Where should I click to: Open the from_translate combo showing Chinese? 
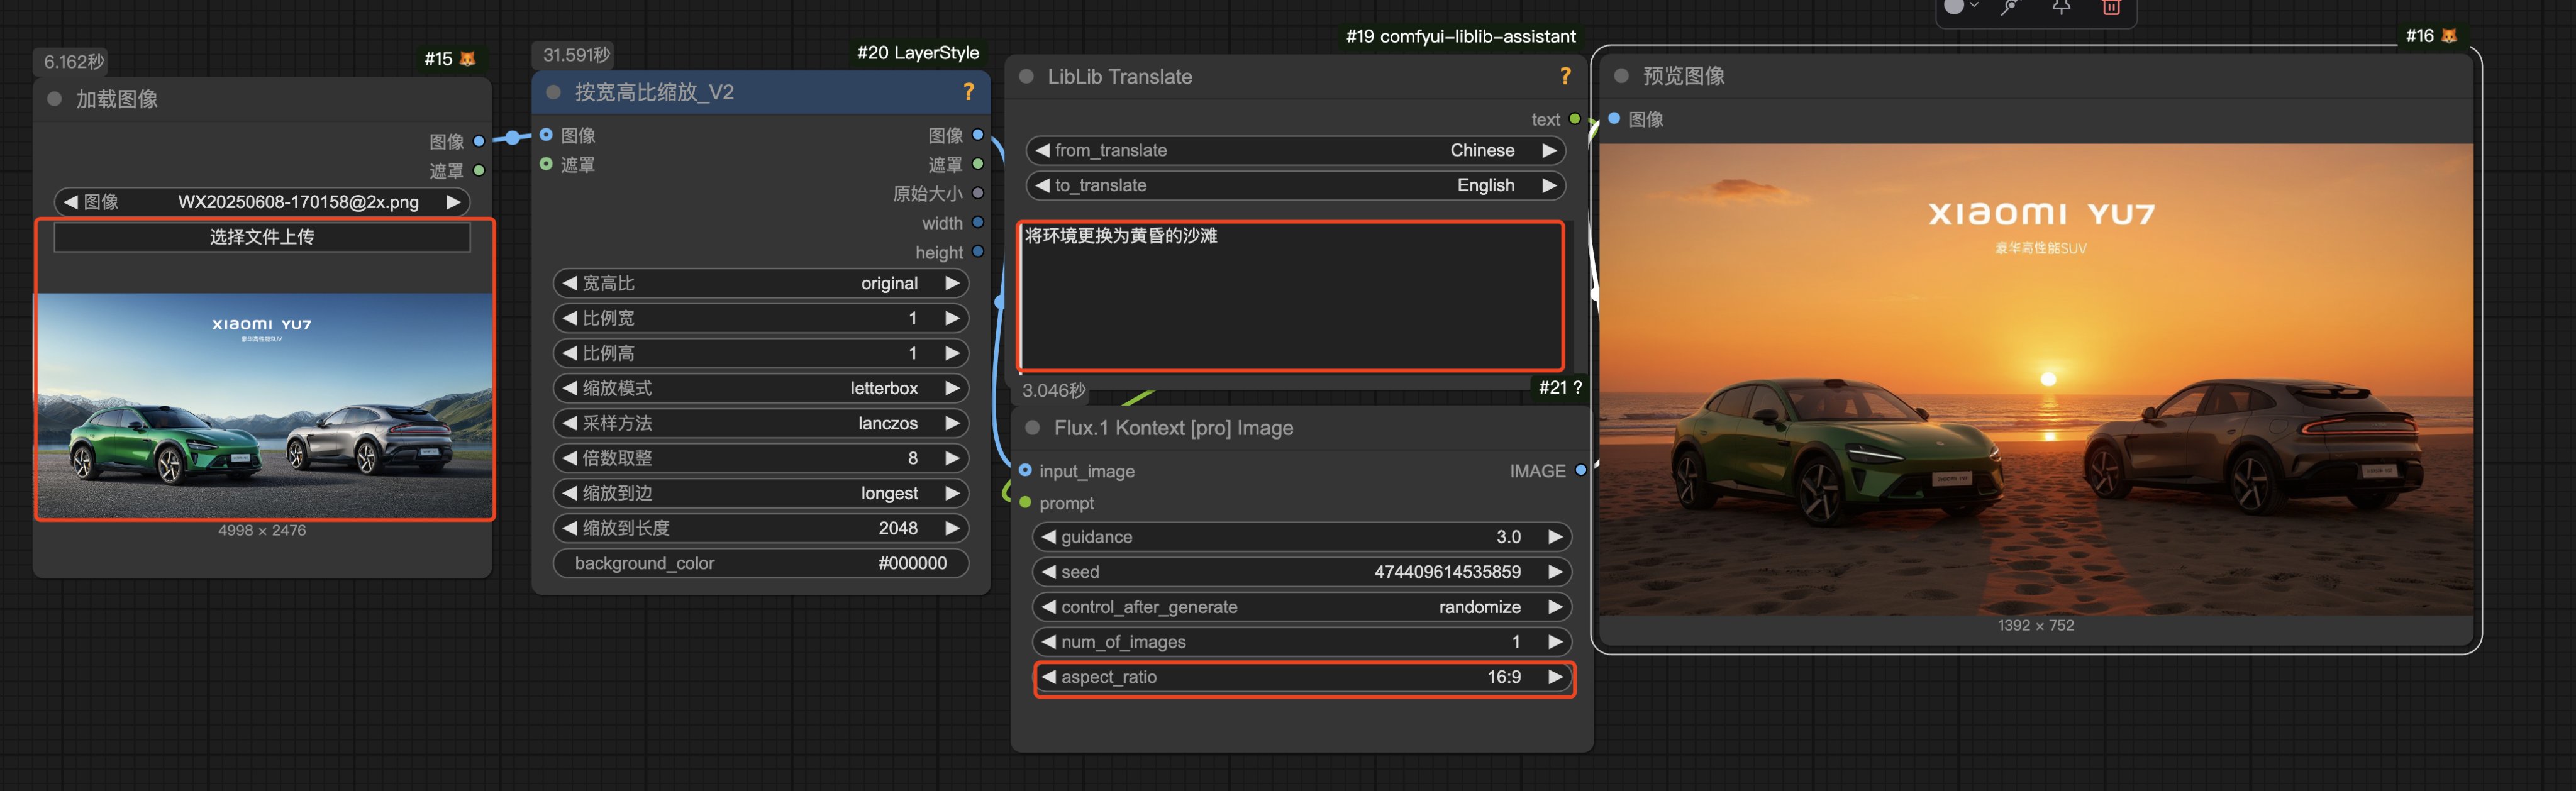1296,150
